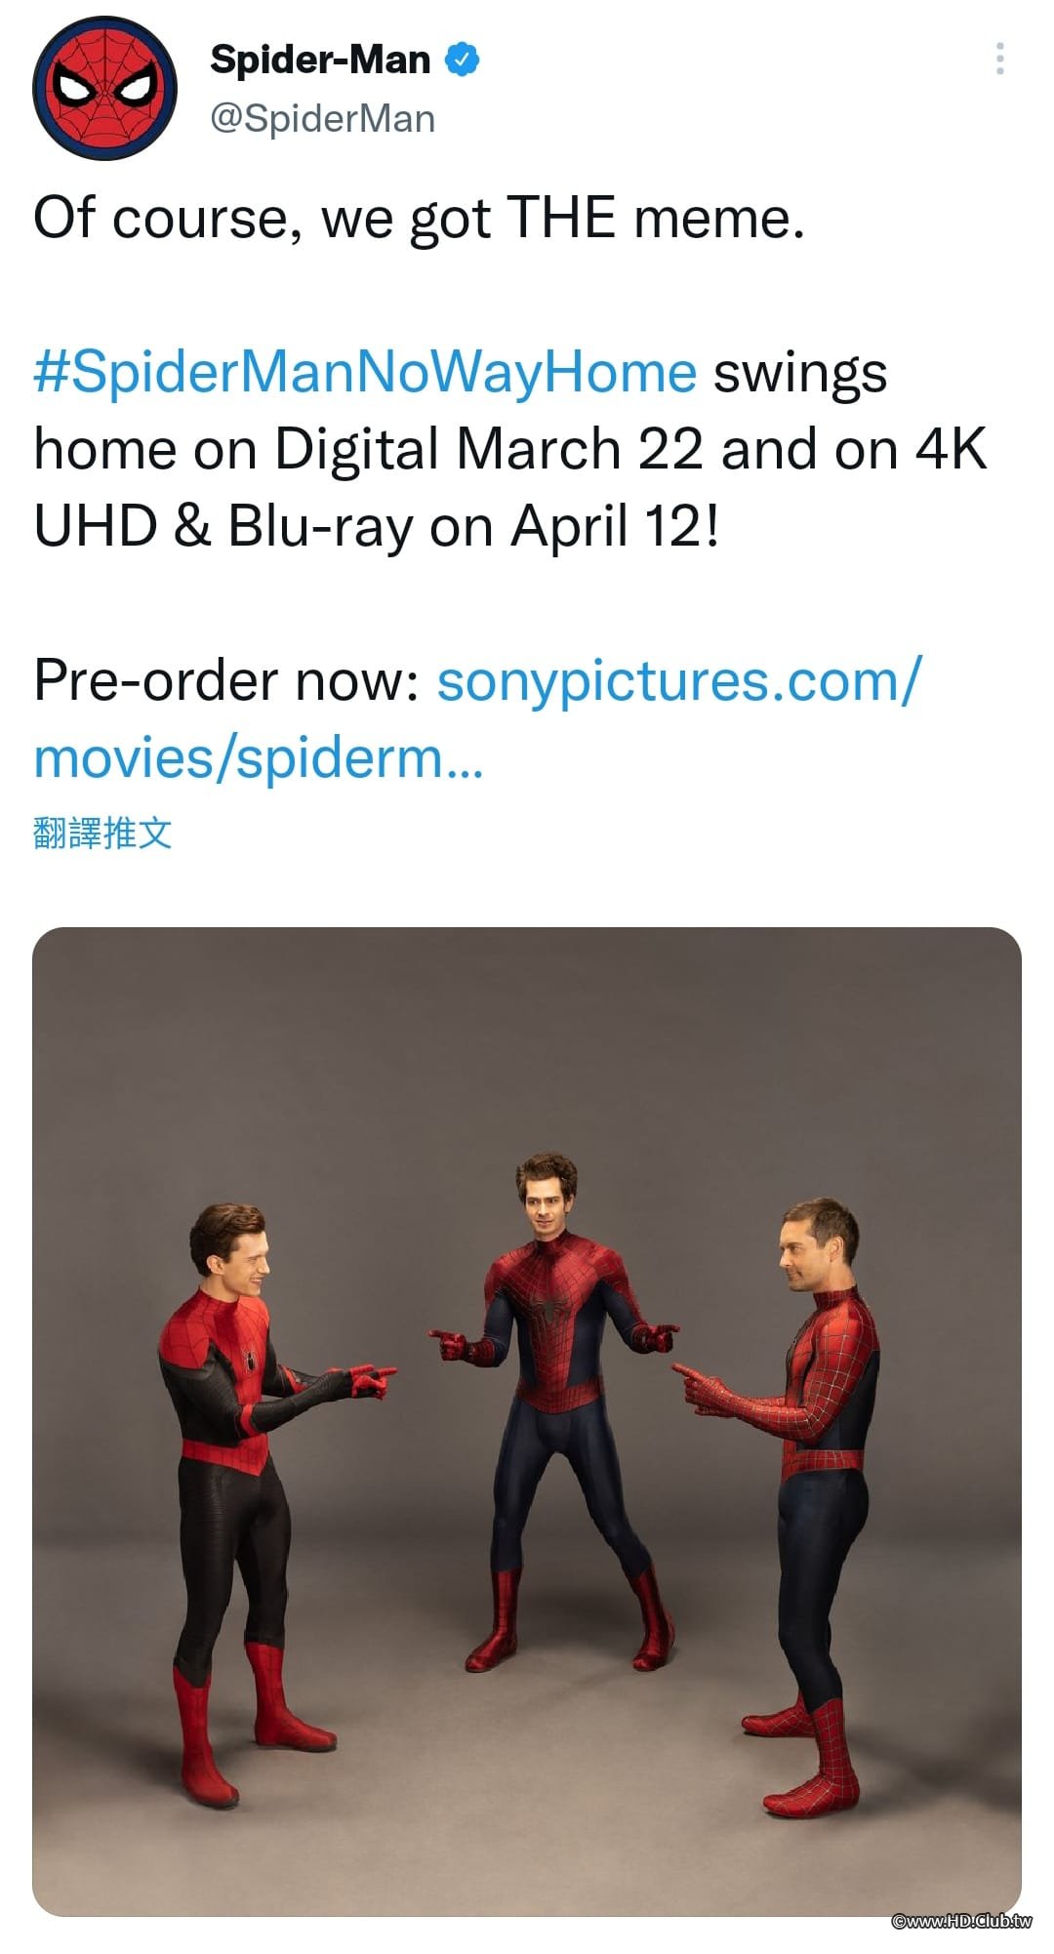Open the #SpiderManNoWayHome hashtag
The width and height of the screenshot is (1054, 1954).
click(x=365, y=372)
